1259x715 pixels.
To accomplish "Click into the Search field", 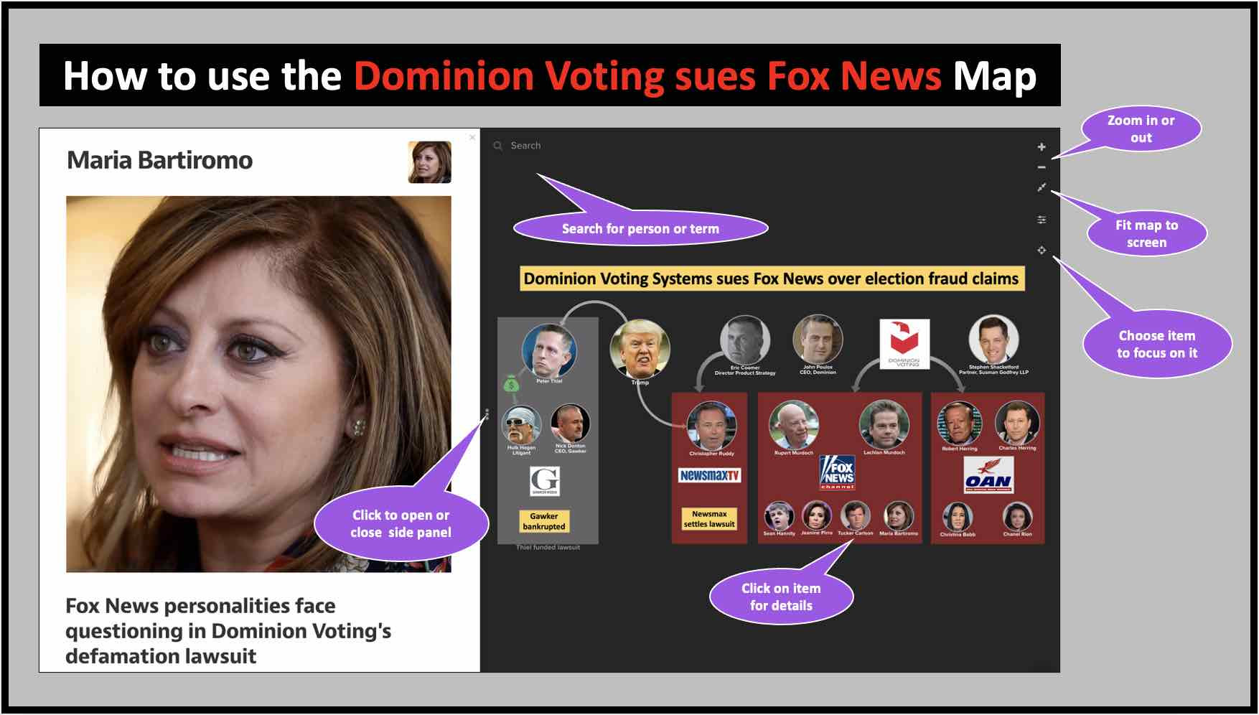I will point(525,146).
